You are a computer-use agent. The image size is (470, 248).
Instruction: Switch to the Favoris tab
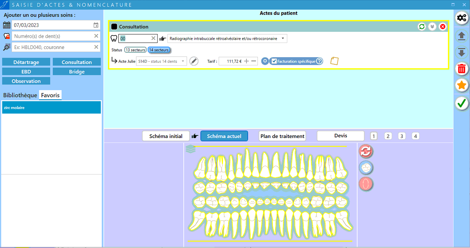pyautogui.click(x=50, y=95)
